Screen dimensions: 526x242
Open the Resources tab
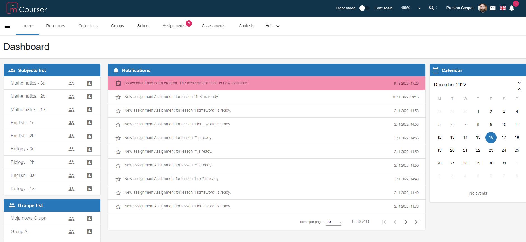(x=56, y=26)
